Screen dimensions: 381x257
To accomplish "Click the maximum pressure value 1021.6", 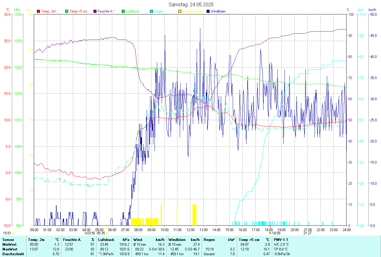I will 124,249.
